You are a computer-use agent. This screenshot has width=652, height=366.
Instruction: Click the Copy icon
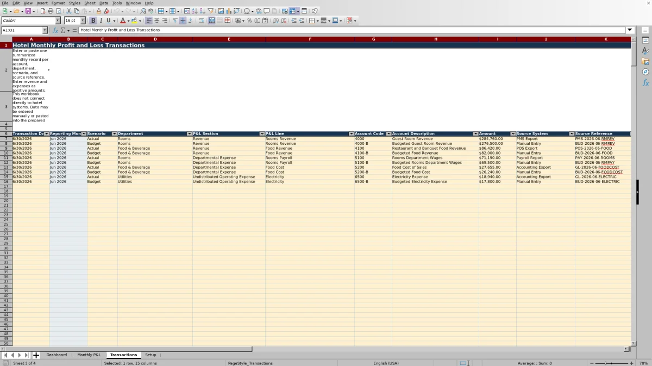tap(77, 11)
